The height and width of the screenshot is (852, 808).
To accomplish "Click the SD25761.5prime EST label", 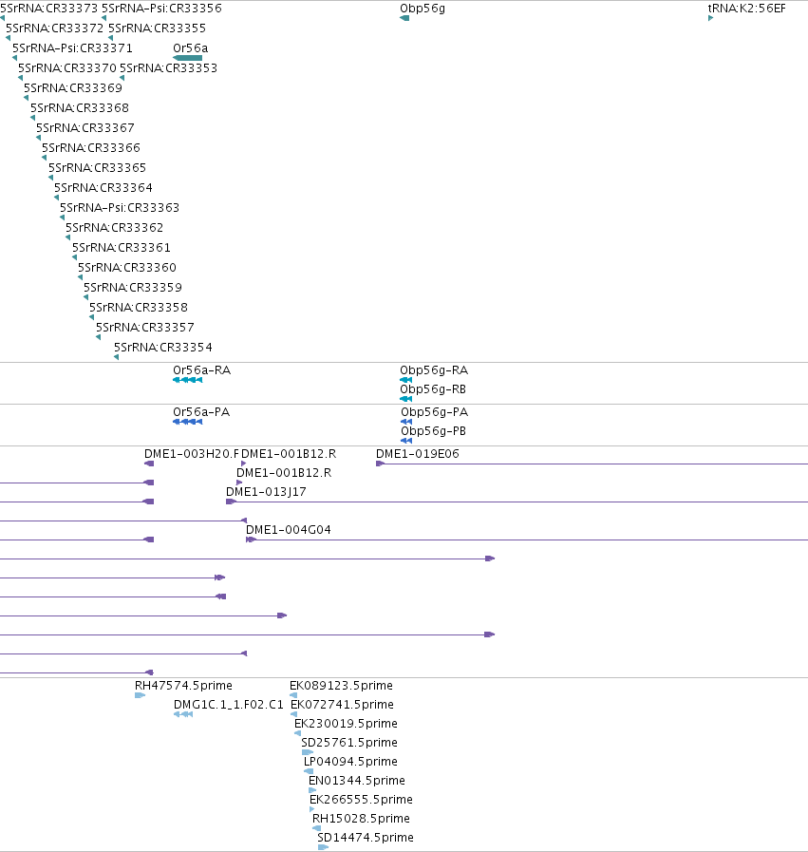I will pyautogui.click(x=349, y=743).
